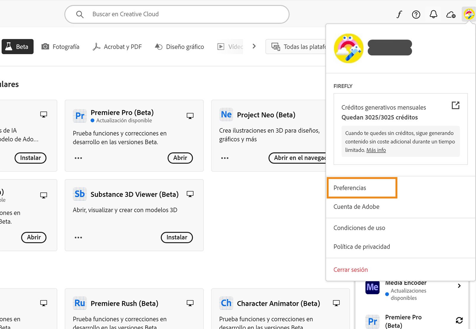
Task: Click the Project Neo (Beta) app icon
Action: [x=226, y=114]
